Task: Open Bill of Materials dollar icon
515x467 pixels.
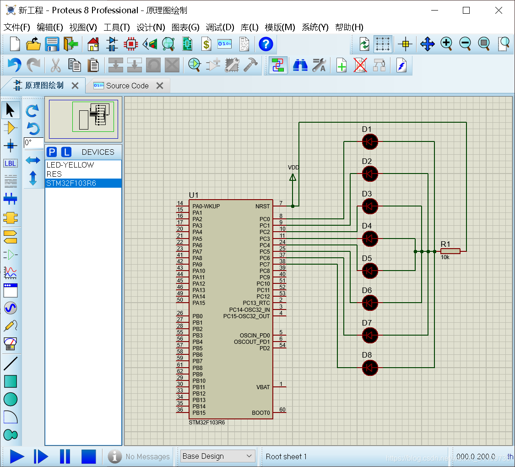Action: pos(206,44)
